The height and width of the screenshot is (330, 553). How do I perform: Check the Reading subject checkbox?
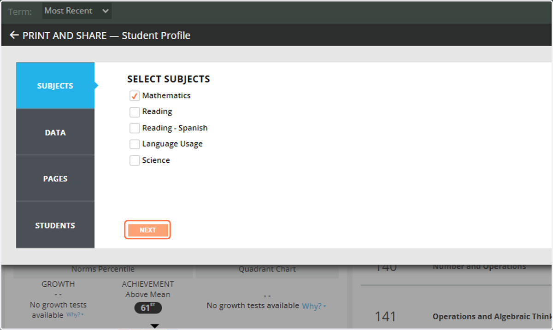[x=135, y=112]
